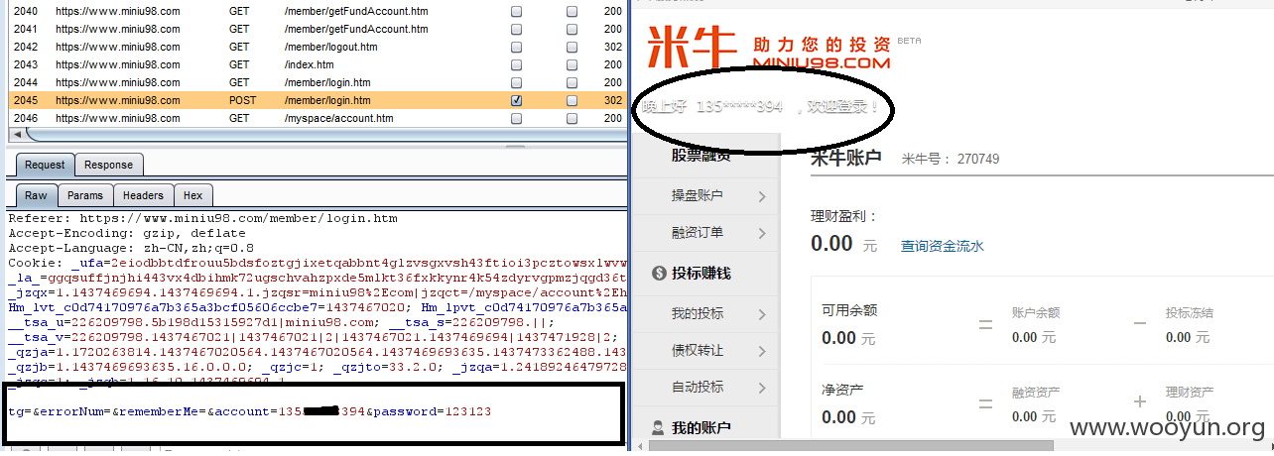1274x456 pixels.
Task: Toggle the first checkbox in row 2043
Action: (x=516, y=64)
